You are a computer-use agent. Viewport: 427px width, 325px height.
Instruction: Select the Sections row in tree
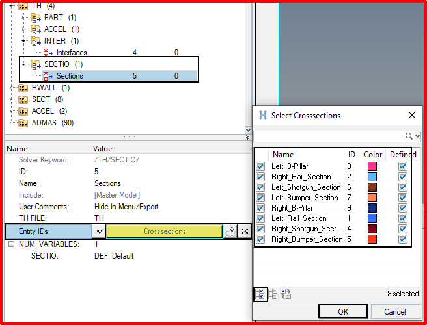pos(120,76)
